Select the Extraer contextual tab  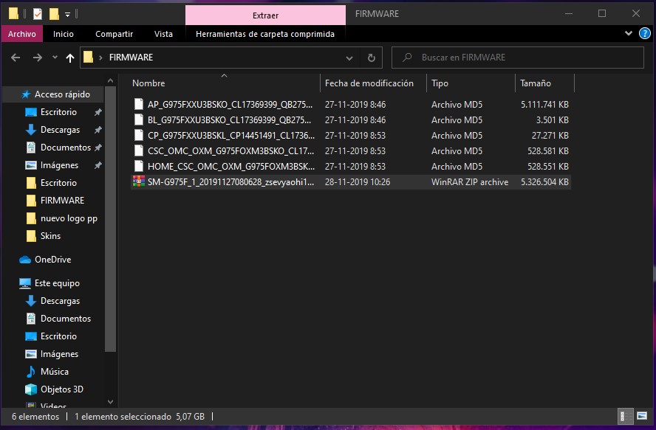[265, 15]
